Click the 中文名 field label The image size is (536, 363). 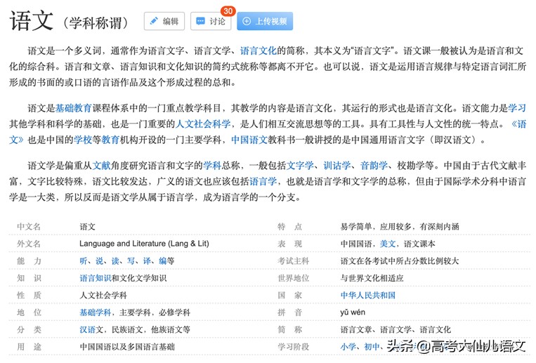[x=29, y=227]
